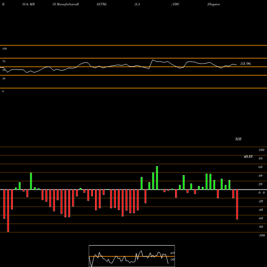Click the 'MR' panel title
Image resolution: width=267 pixels, height=267 pixels.
click(238, 139)
